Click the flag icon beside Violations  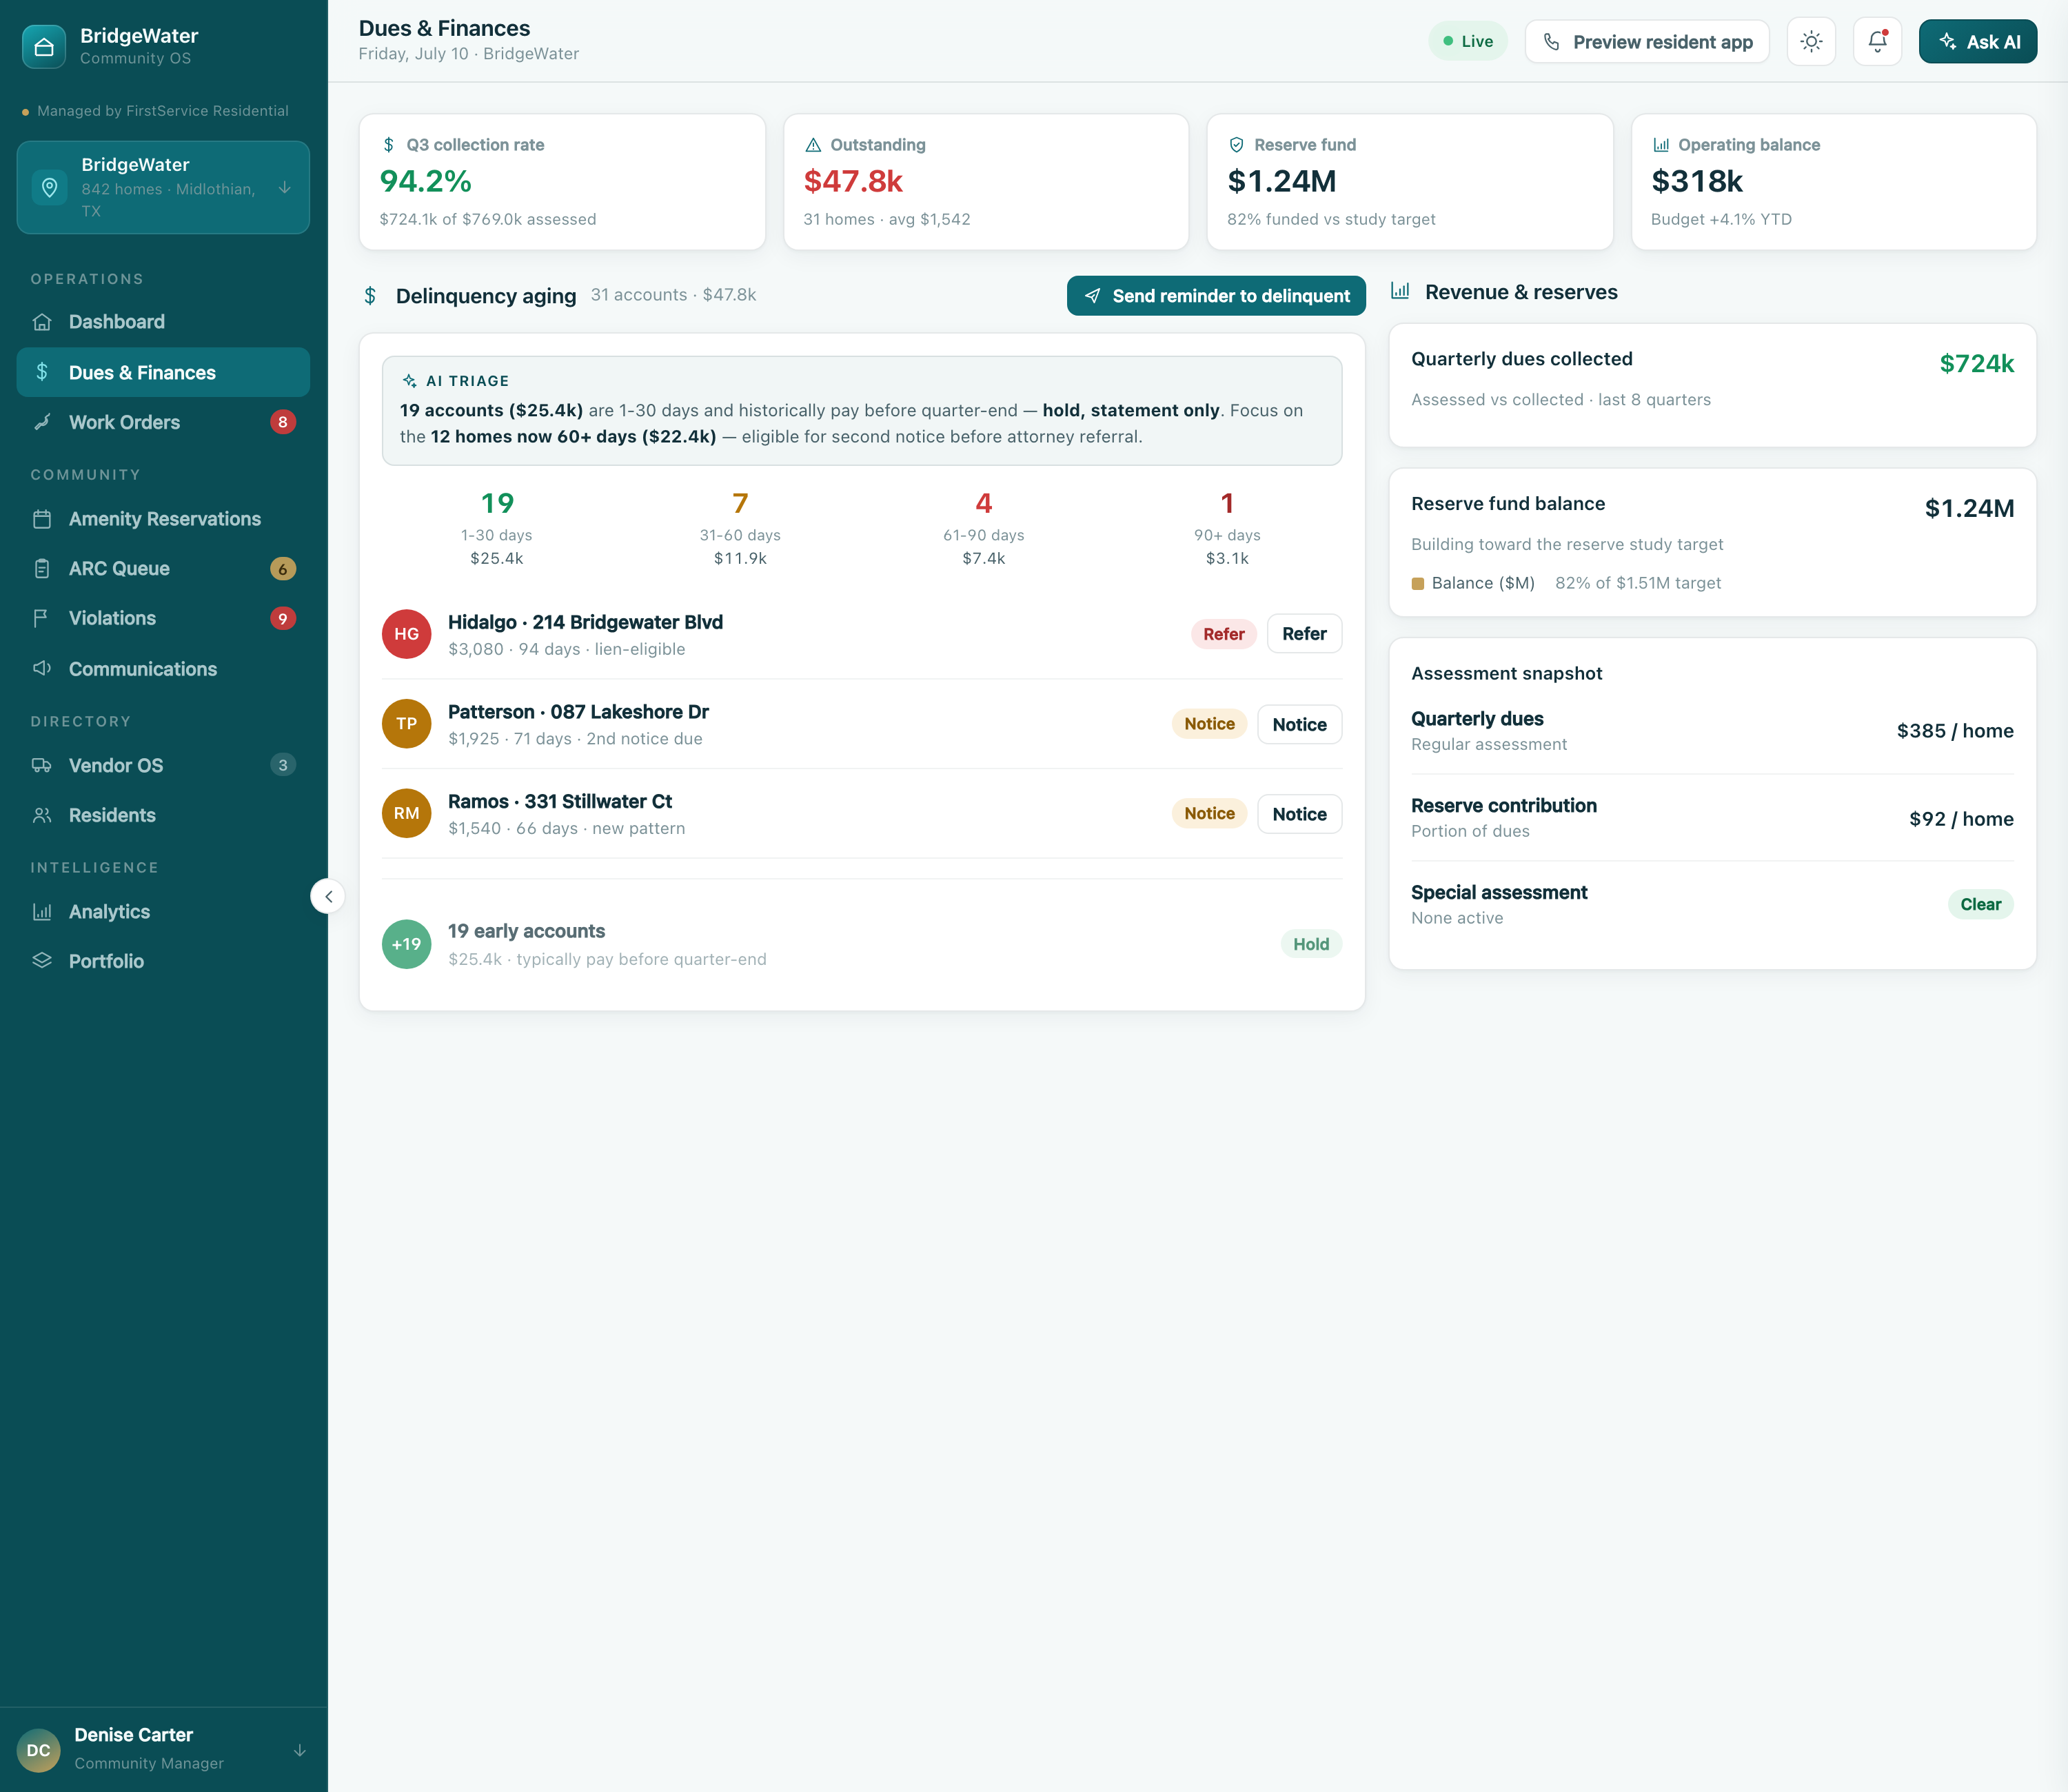pyautogui.click(x=42, y=618)
